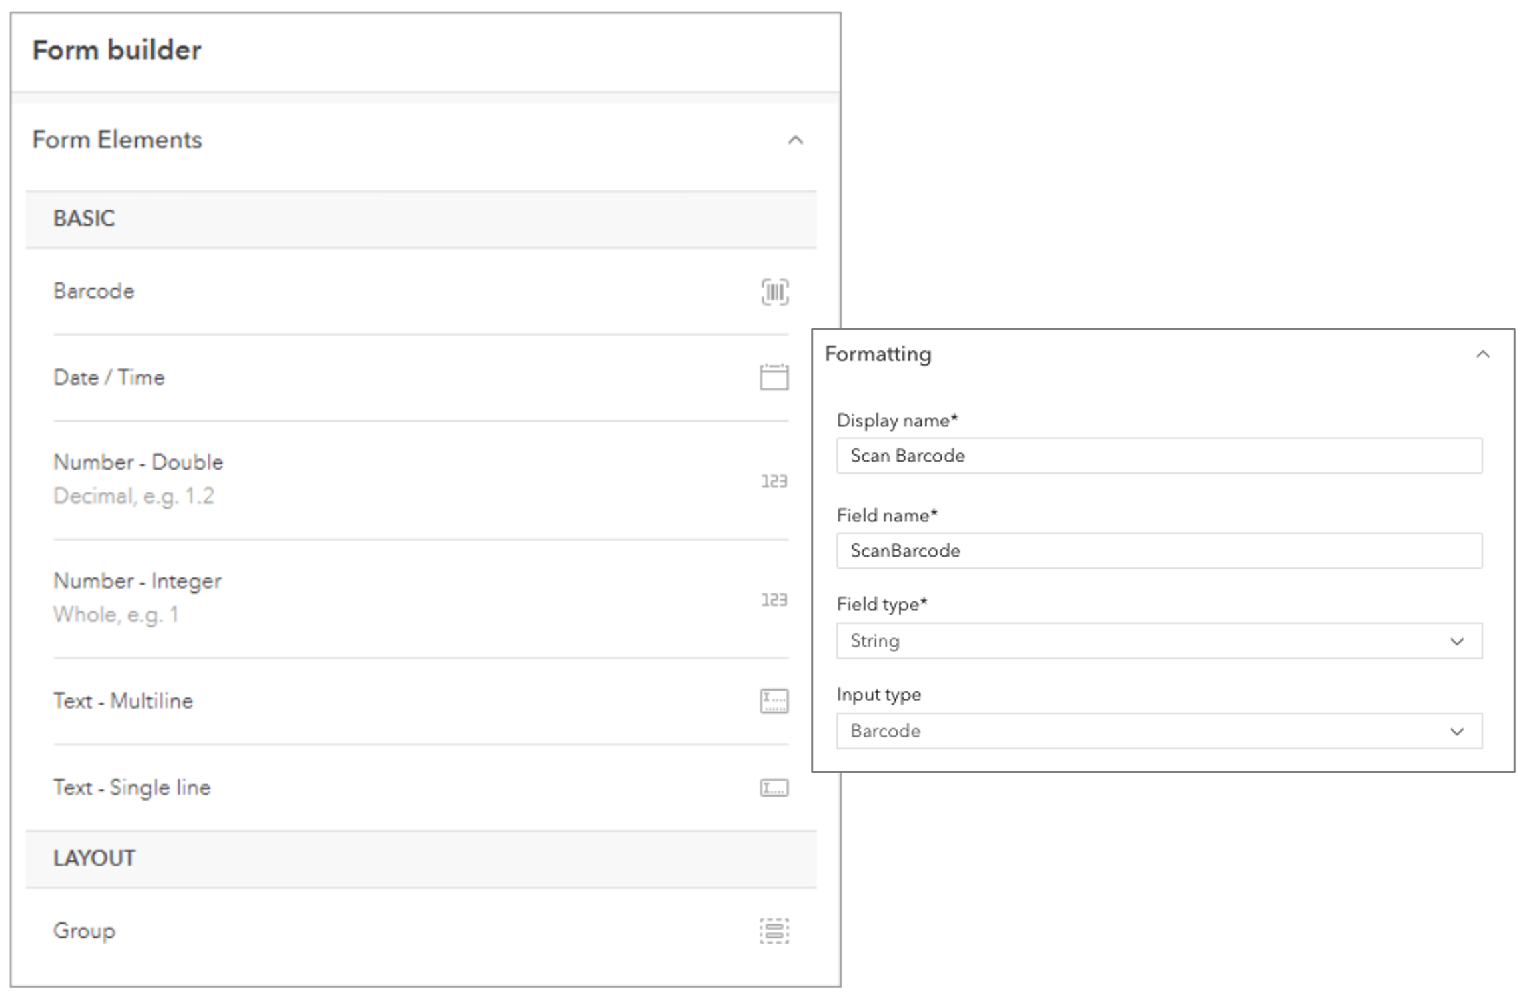Click the Text - Multiline icon
The height and width of the screenshot is (1003, 1517).
pyautogui.click(x=774, y=701)
